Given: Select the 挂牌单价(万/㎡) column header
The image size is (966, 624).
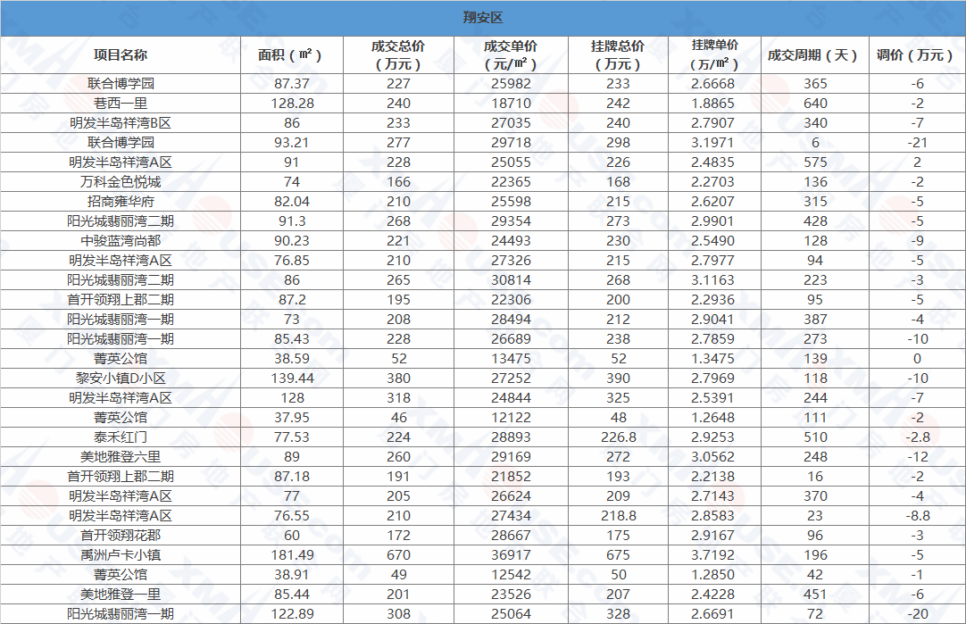Looking at the screenshot, I should (x=714, y=54).
